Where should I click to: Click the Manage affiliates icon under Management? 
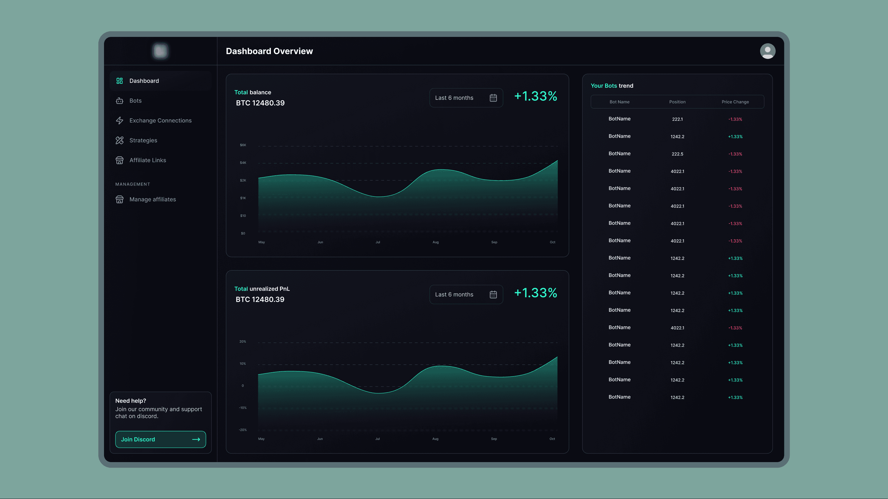point(120,199)
